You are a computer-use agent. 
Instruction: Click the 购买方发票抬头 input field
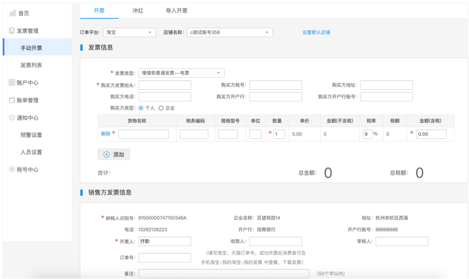tap(165, 85)
